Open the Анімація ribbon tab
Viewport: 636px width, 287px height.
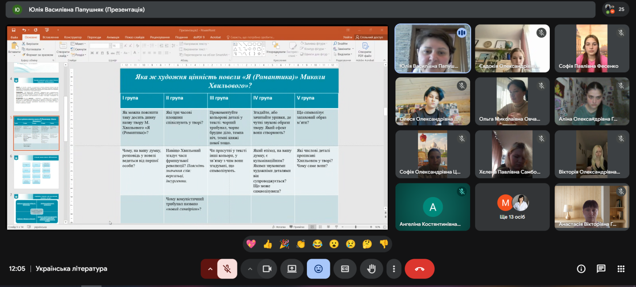(113, 37)
